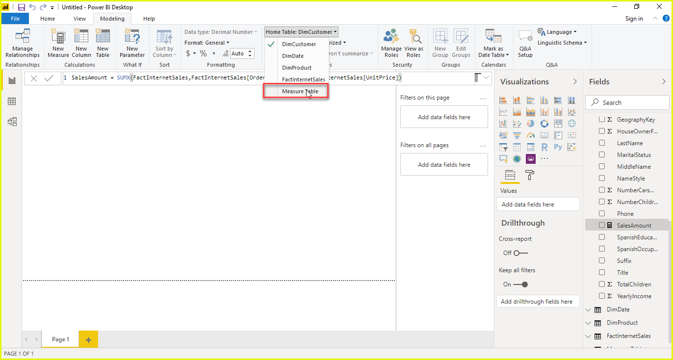Open the Model view in left sidebar
The height and width of the screenshot is (360, 673).
coord(12,122)
